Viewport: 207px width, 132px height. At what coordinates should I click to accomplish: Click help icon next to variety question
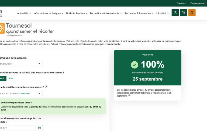tap(46, 87)
